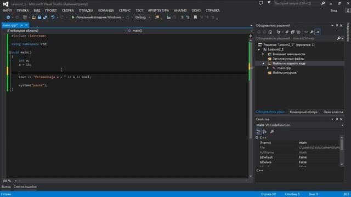The image size is (351, 197).
Task: Expand the main.cpp tree node
Action: 268,68
